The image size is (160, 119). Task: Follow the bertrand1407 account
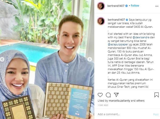click(x=135, y=6)
